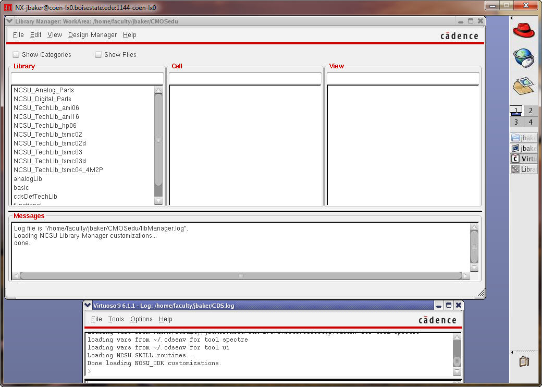Select Virtuoso window in panel task list
The image size is (542, 387).
click(x=524, y=159)
